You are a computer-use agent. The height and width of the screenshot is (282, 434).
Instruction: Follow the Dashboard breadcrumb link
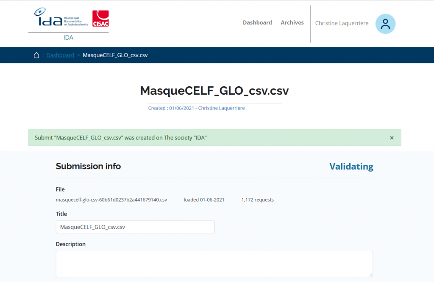point(60,55)
